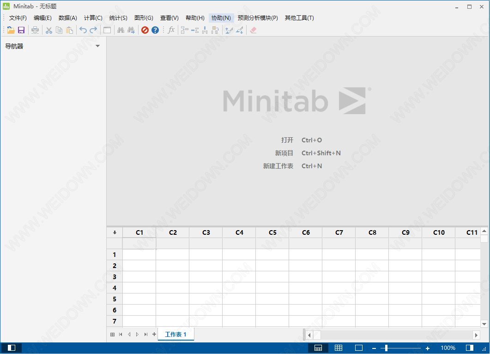Open the 预测分析模块(P) menu
The image size is (490, 354).
pyautogui.click(x=258, y=18)
